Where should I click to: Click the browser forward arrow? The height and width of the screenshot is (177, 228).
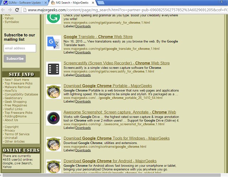point(10,10)
